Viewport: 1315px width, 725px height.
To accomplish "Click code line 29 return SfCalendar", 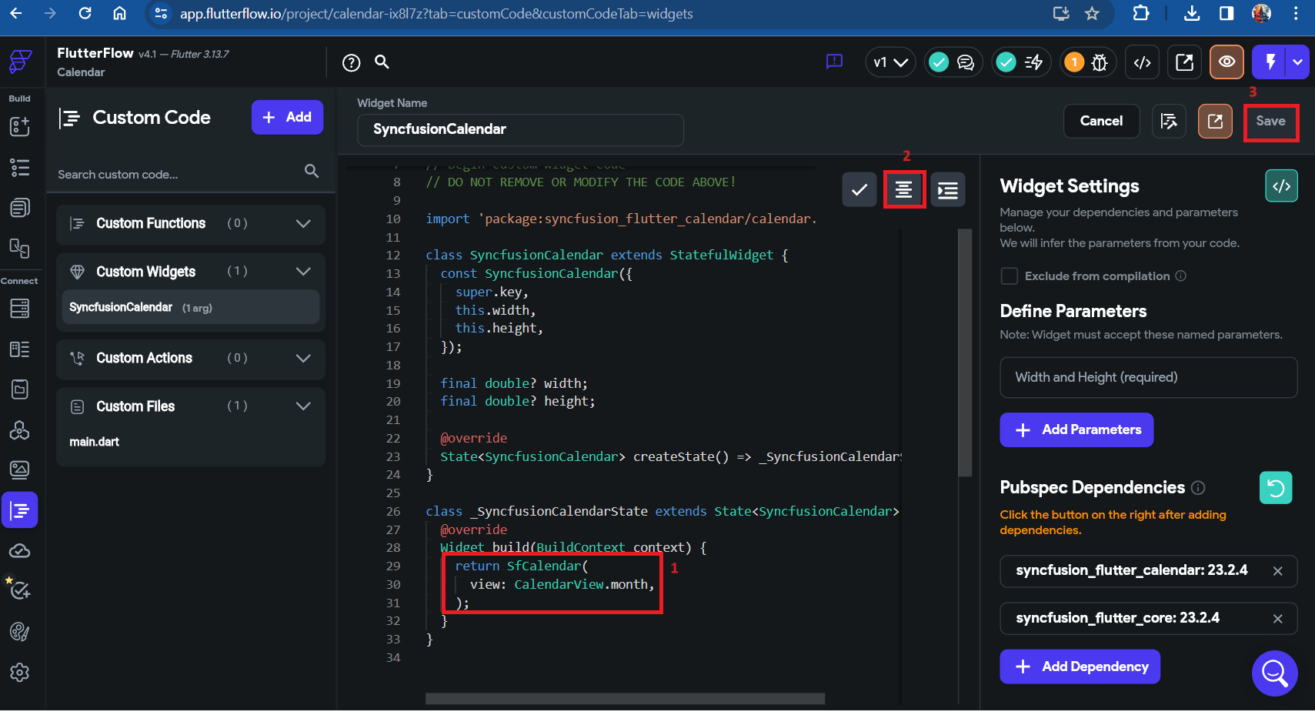I will (x=521, y=566).
